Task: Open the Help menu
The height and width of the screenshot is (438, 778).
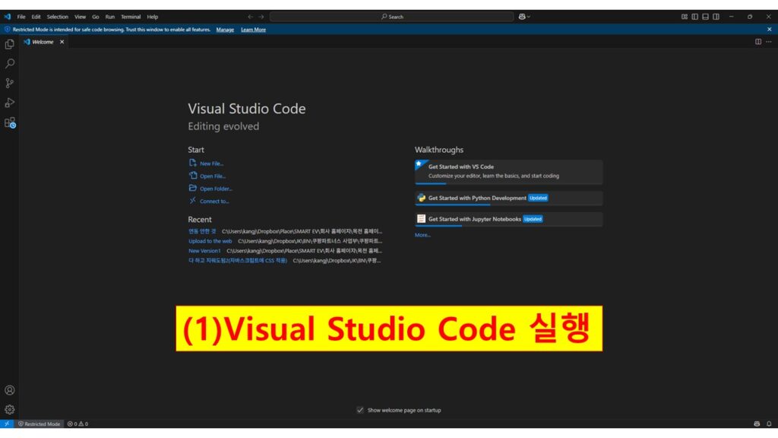Action: [x=152, y=17]
